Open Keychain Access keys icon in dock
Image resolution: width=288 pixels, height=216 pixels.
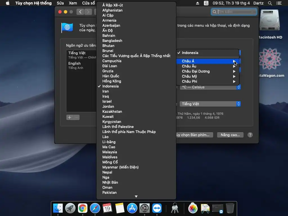[x=175, y=208]
